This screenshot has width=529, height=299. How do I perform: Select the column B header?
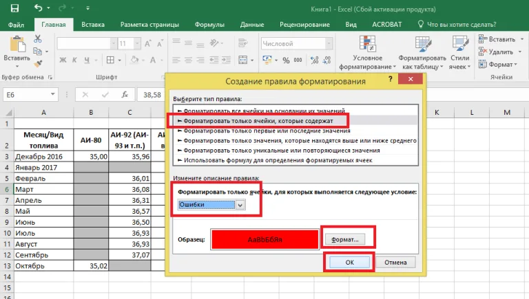(91, 113)
